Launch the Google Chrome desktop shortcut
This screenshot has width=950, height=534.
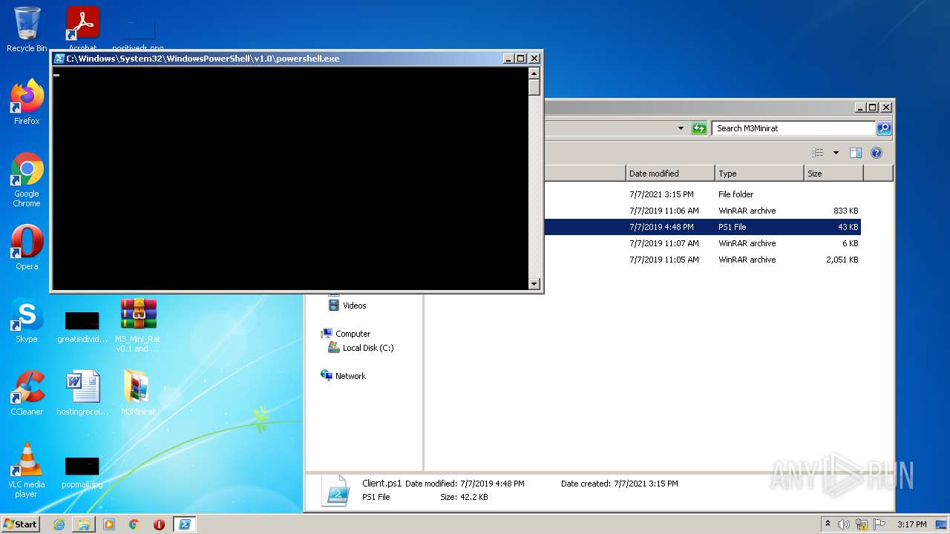point(27,180)
